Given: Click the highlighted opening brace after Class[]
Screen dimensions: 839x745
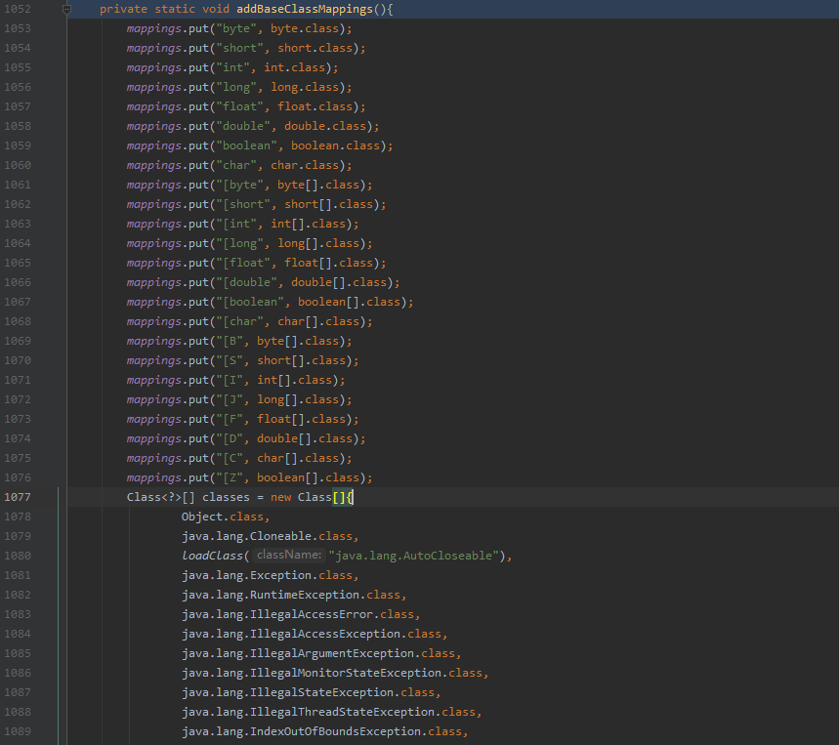Looking at the screenshot, I should tap(350, 497).
